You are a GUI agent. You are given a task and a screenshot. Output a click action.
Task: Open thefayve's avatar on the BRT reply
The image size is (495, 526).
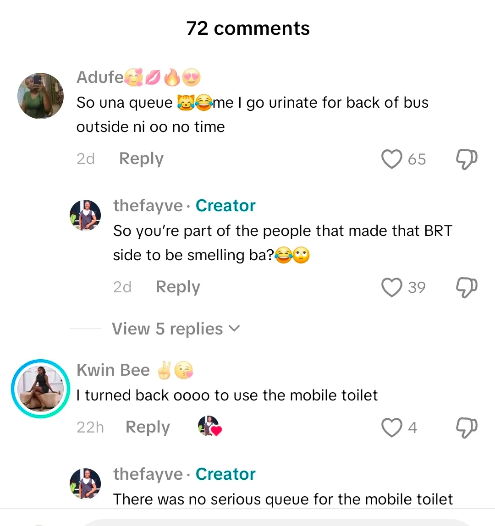[85, 215]
